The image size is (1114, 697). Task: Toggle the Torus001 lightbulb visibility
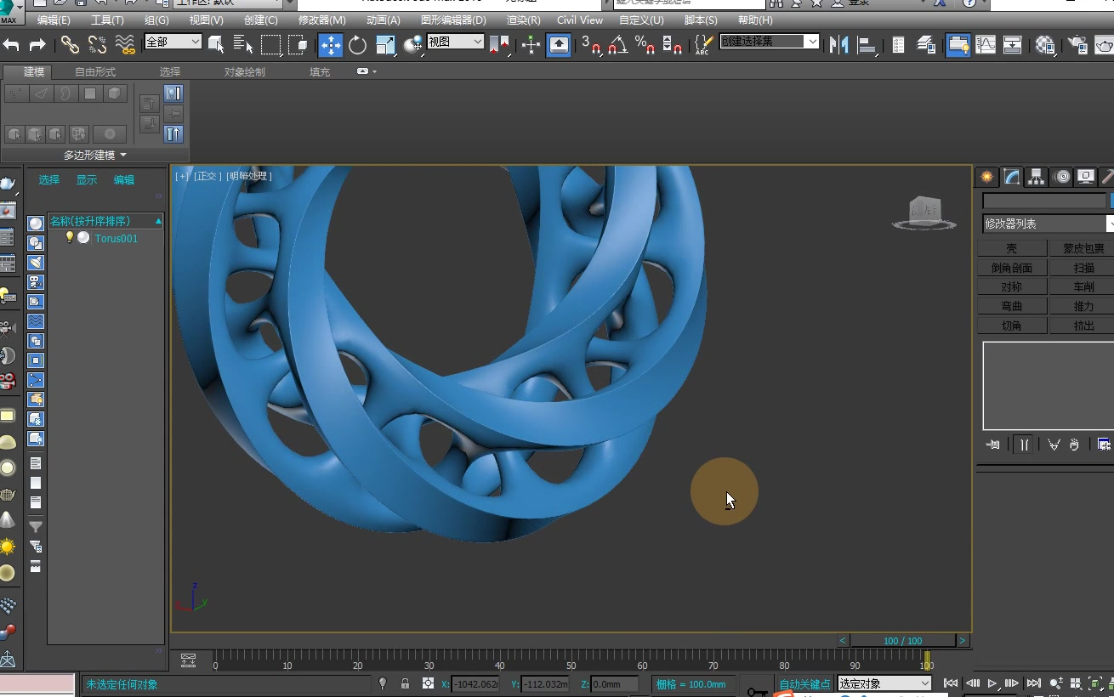70,238
